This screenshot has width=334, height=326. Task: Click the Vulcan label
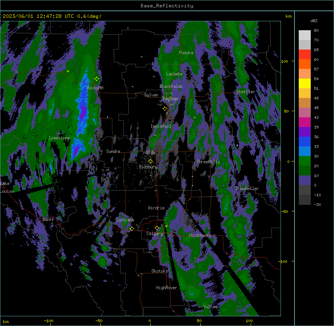click(210, 307)
